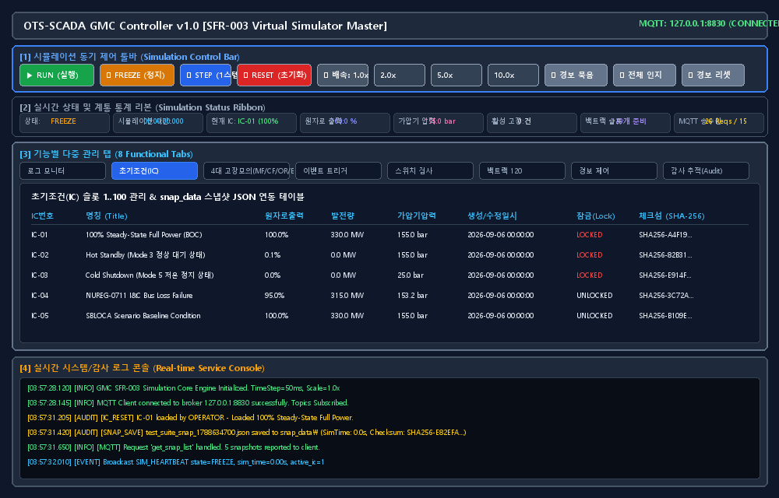The width and height of the screenshot is (779, 498).
Task: Click 'NUREG-0711 I&C Bus Loss Failure' title
Action: coord(139,296)
